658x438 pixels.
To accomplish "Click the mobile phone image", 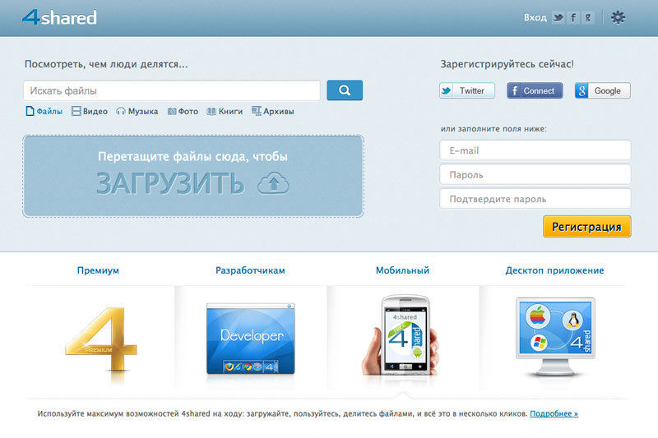I will pyautogui.click(x=402, y=334).
